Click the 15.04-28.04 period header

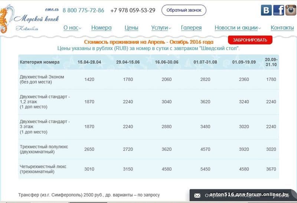(x=89, y=62)
